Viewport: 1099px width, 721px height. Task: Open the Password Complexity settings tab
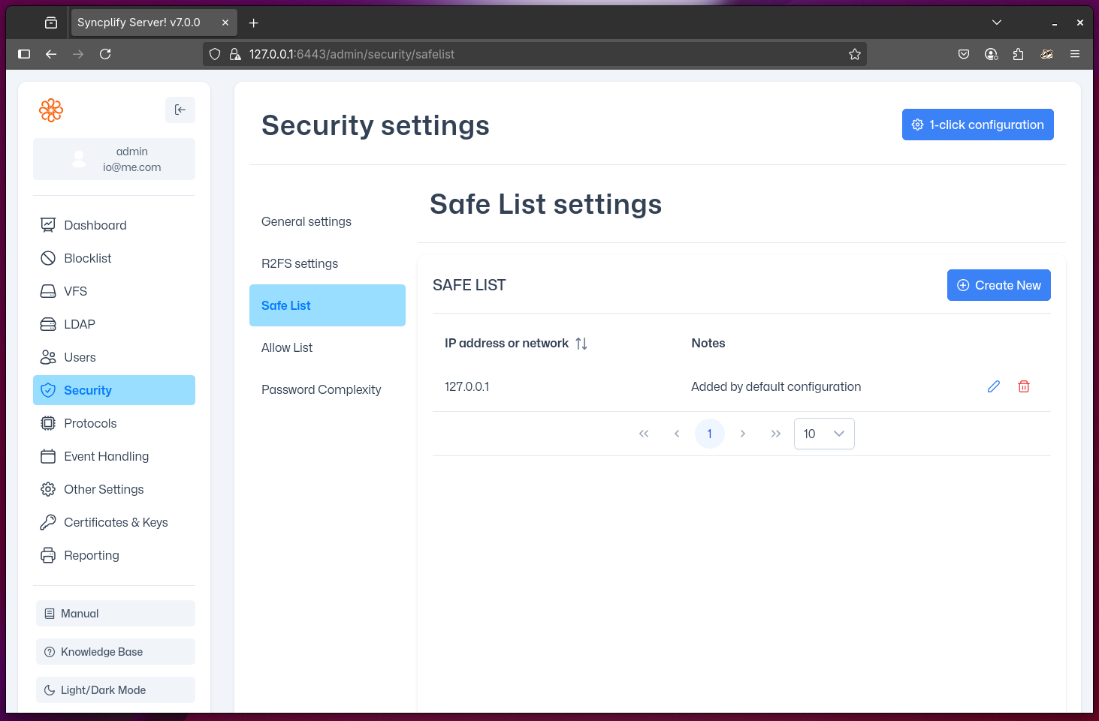point(321,389)
